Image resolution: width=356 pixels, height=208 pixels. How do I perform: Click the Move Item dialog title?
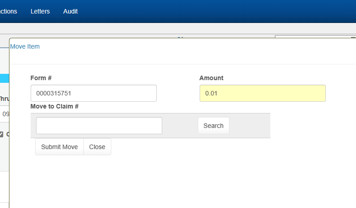25,46
